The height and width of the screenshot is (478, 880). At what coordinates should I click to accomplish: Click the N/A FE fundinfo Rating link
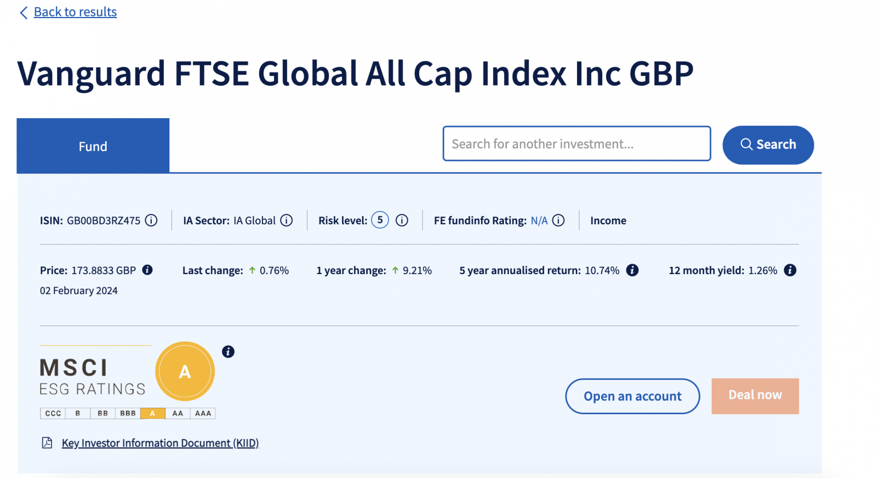tap(539, 220)
